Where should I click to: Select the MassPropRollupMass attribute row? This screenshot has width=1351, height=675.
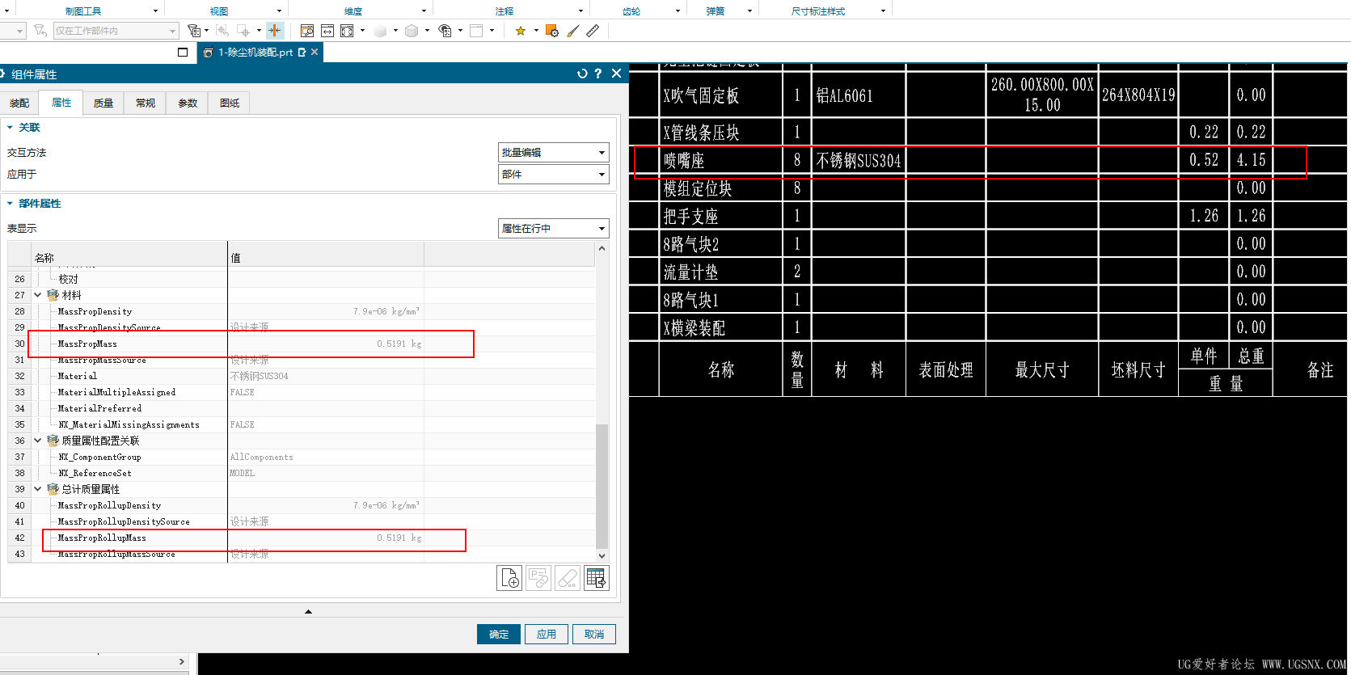301,538
